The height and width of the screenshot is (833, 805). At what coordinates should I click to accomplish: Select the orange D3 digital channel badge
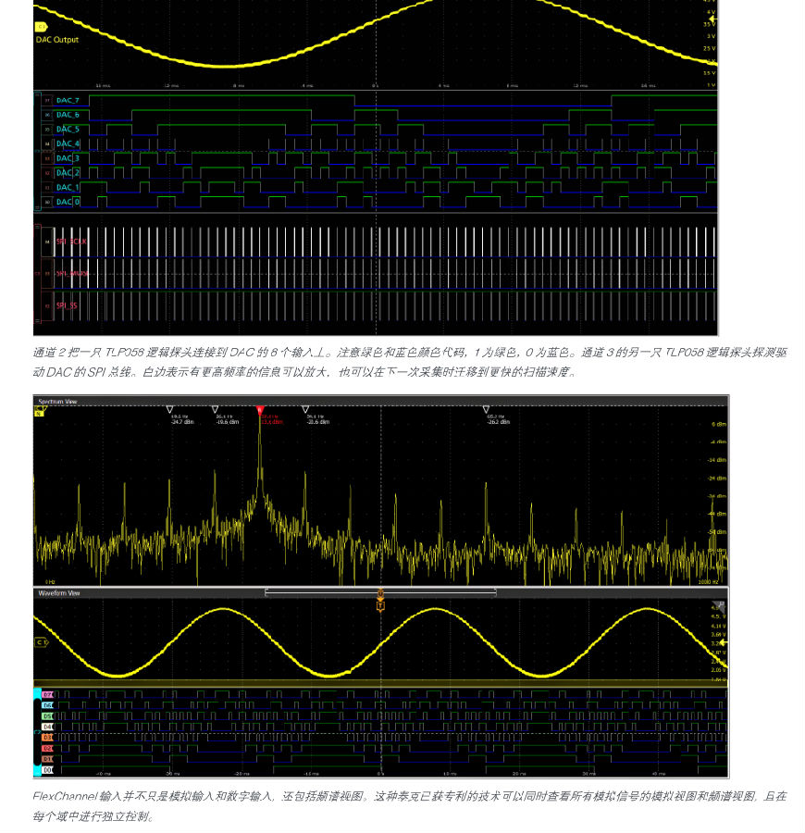[48, 738]
